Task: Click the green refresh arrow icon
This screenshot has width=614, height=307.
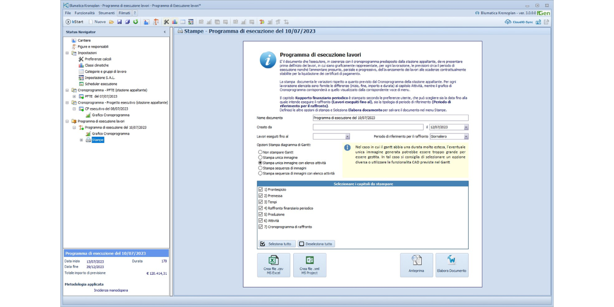Action: point(136,22)
